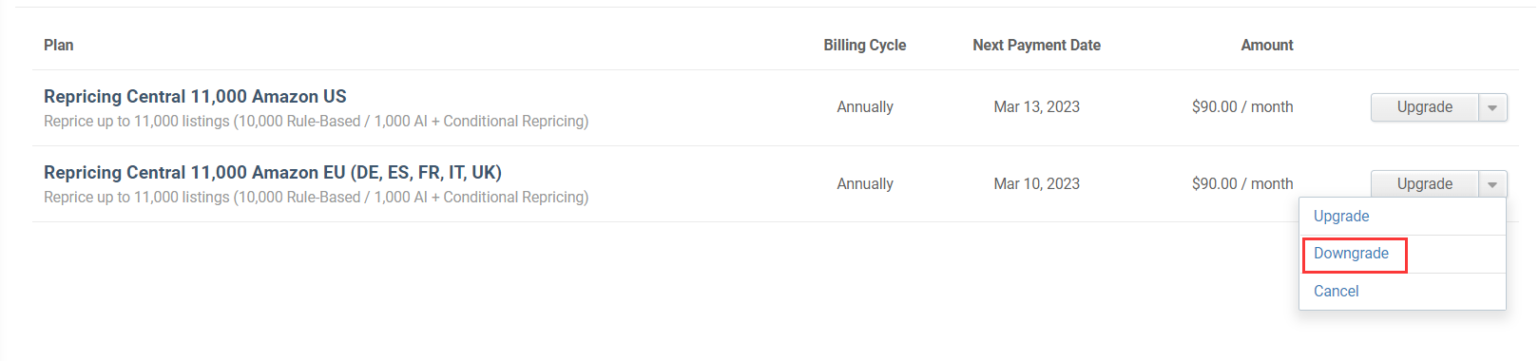Click the Next Payment Date column header
Image resolution: width=1539 pixels, height=361 pixels.
[1036, 46]
